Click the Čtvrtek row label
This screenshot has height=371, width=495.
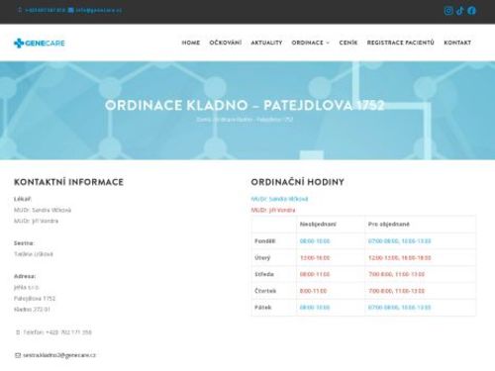265,291
